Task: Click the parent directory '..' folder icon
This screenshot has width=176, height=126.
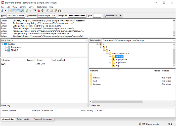Action: (91, 74)
